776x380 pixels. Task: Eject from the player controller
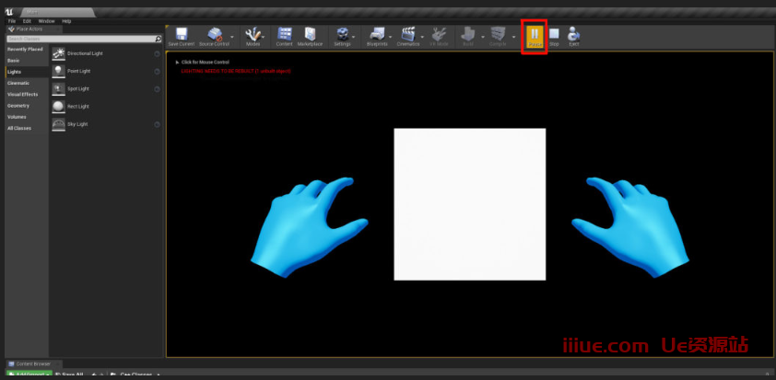[x=574, y=36]
